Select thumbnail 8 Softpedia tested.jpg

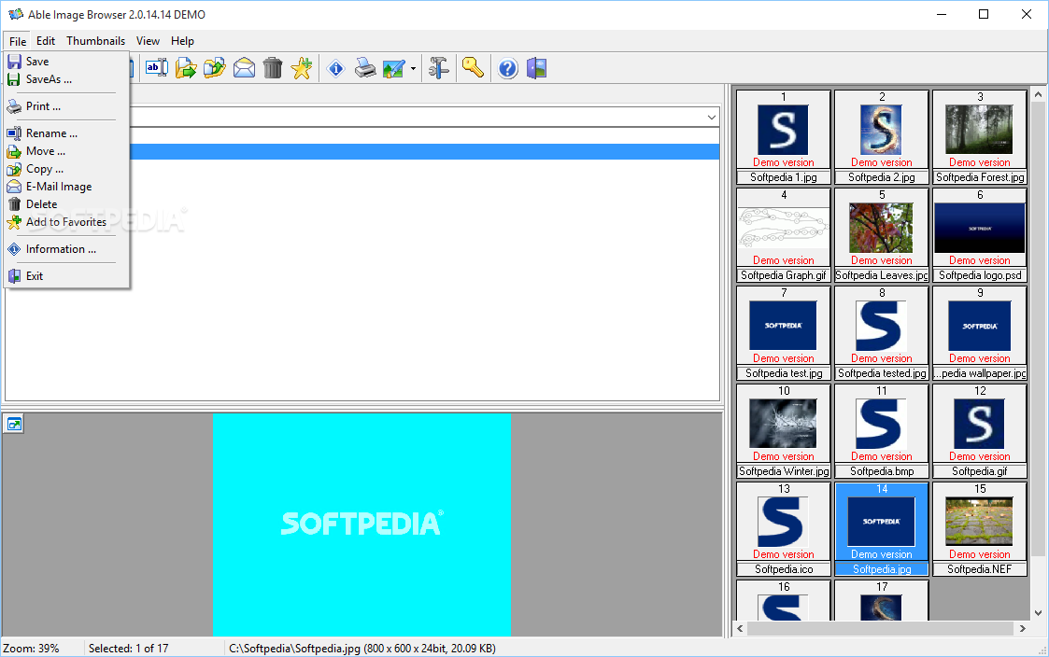tap(882, 333)
